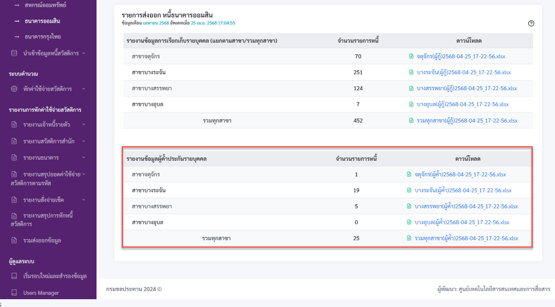The image size is (555, 307).
Task: Click the document icon beside รายงานธนาคาร
Action: point(14,157)
